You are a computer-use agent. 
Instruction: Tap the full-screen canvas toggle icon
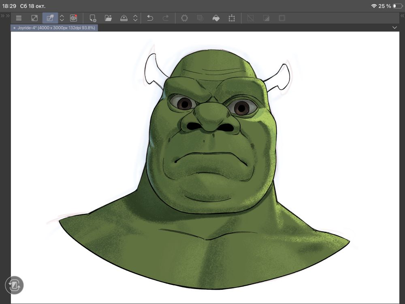pos(34,18)
